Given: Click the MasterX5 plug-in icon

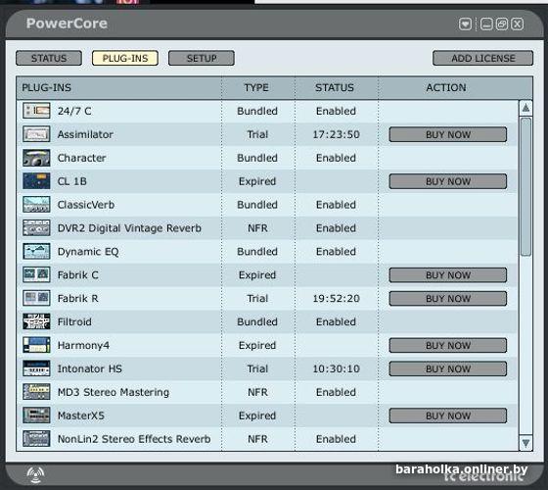Looking at the screenshot, I should (36, 416).
